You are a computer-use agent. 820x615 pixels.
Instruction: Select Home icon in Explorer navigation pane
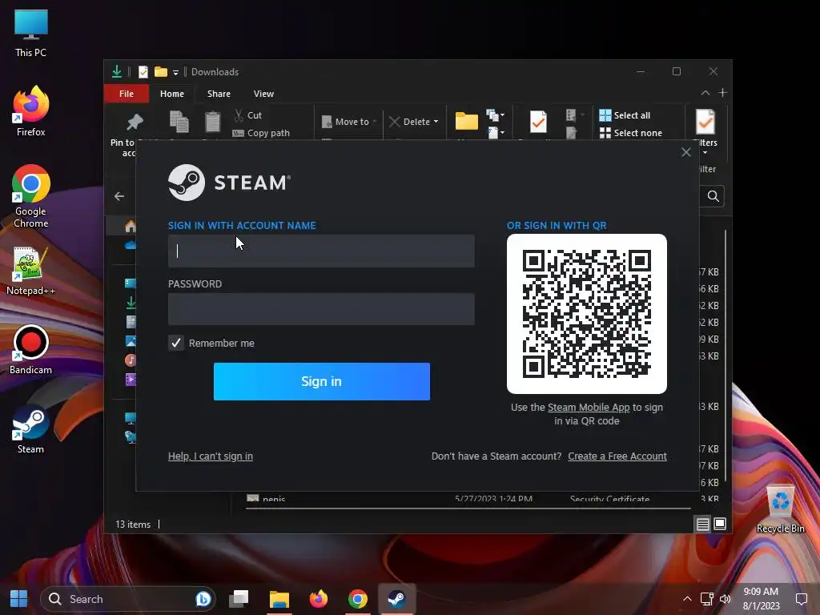pyautogui.click(x=131, y=226)
